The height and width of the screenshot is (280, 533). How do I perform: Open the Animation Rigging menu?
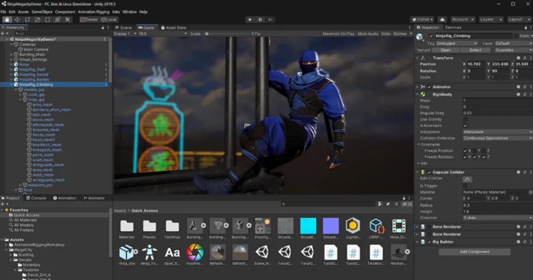tap(95, 11)
